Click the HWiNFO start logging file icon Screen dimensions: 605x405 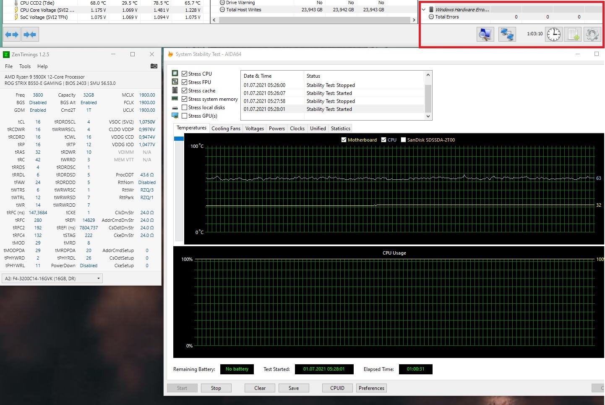pos(573,34)
